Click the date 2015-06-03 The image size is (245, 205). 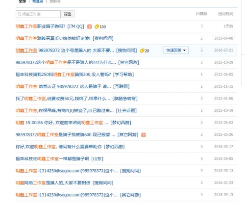[223, 123]
